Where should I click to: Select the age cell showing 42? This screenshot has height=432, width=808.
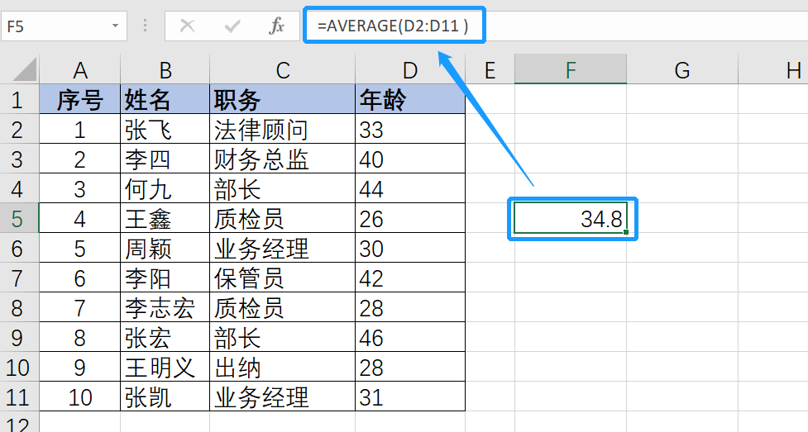(410, 278)
